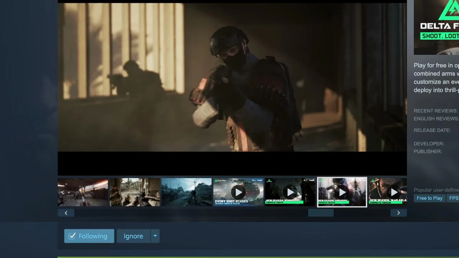The image size is (459, 258).
Task: Click the 'PUBLISHER:' label
Action: (428, 151)
